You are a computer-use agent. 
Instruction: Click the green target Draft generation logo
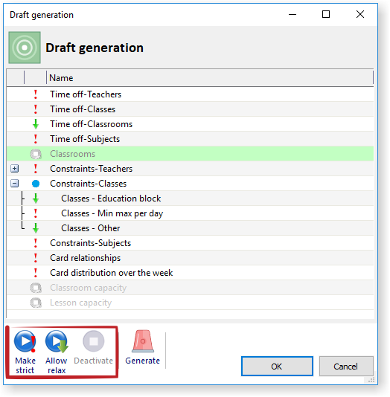[x=25, y=48]
